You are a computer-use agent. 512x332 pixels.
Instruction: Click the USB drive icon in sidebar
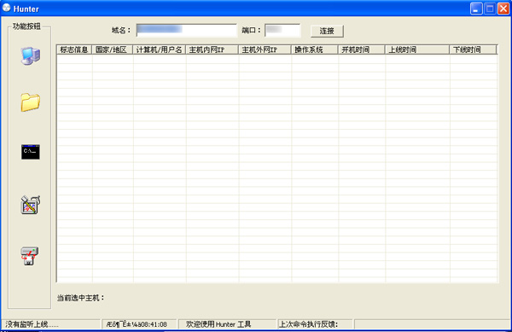click(x=29, y=256)
